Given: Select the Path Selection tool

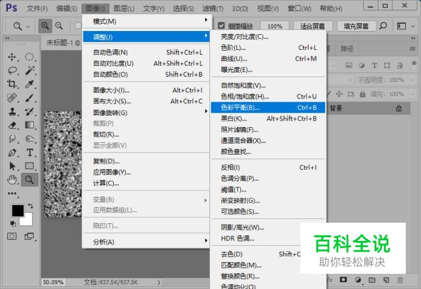Looking at the screenshot, I should 12,166.
